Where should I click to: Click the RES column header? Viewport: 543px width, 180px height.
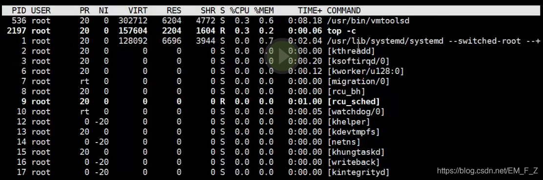[174, 11]
